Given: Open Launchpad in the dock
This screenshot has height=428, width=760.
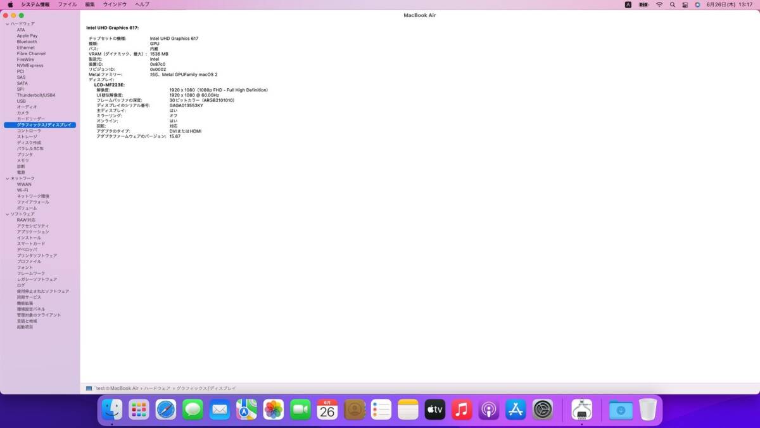Looking at the screenshot, I should [139, 410].
